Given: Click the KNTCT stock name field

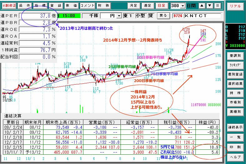Looking at the screenshot, I should [x=202, y=16].
